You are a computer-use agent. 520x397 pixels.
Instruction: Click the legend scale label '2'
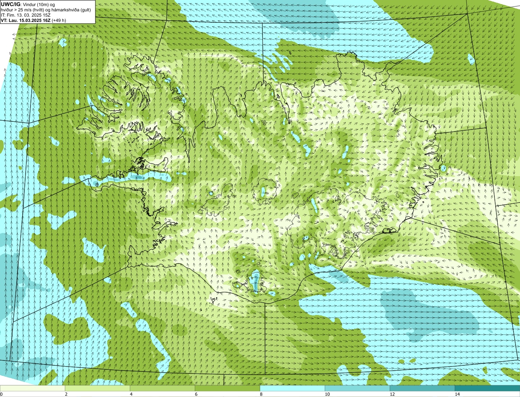(66, 394)
